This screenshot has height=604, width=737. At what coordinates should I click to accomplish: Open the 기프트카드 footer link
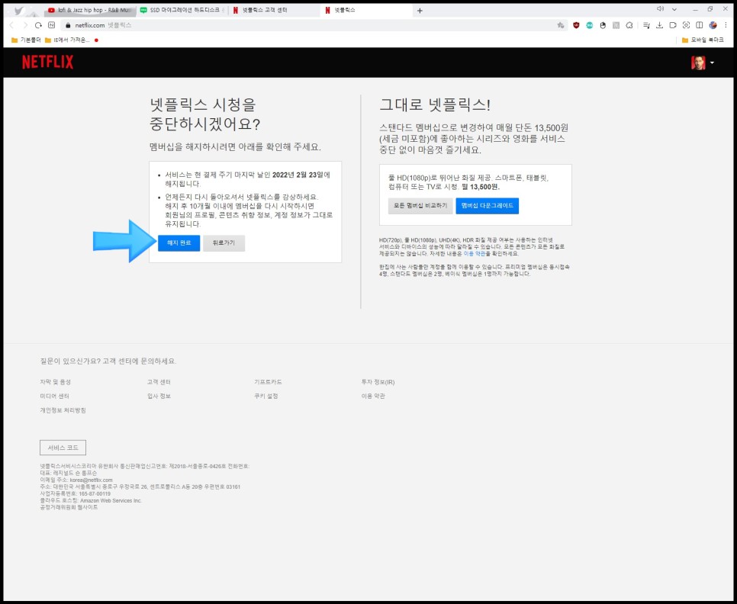(268, 382)
